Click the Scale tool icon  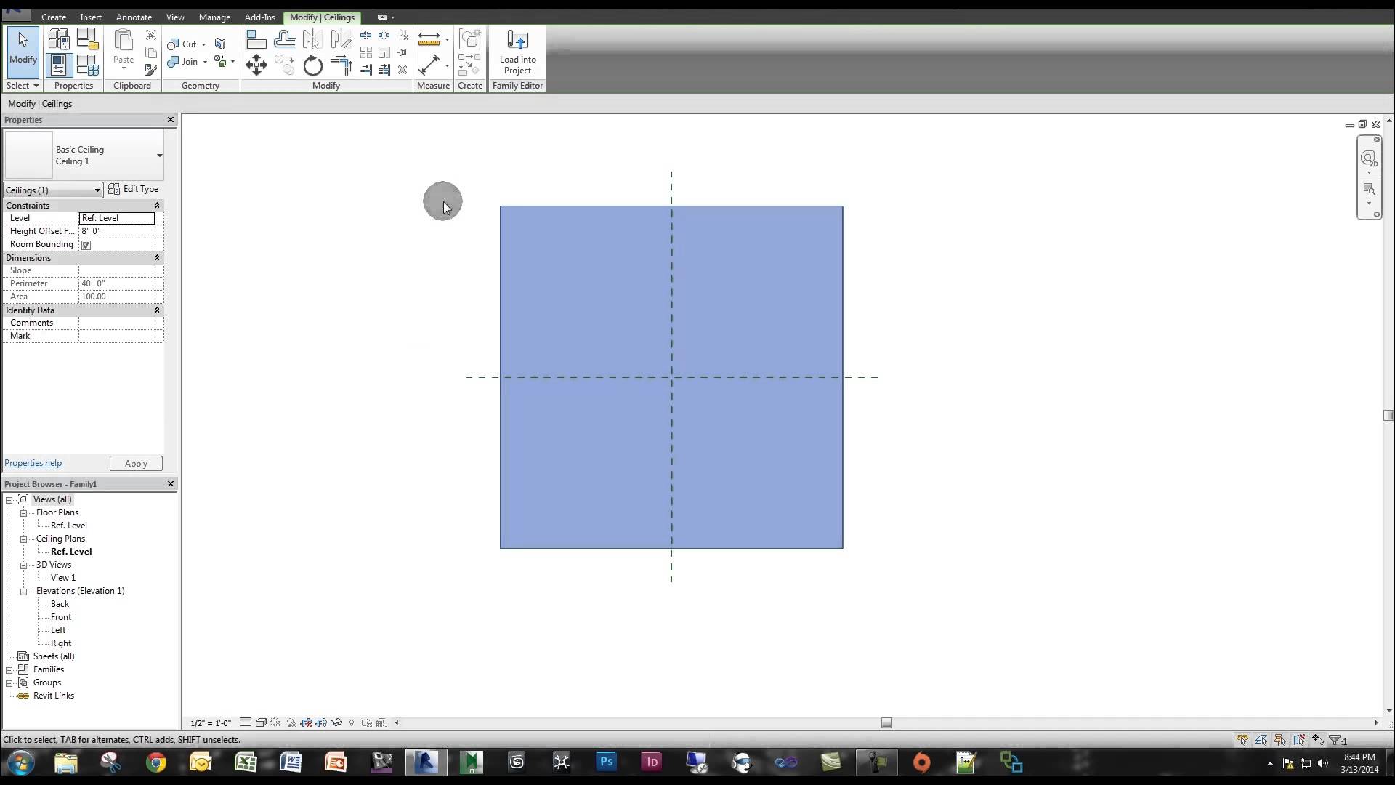(384, 52)
